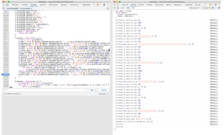Expand console object with val: 605

coord(116,23)
